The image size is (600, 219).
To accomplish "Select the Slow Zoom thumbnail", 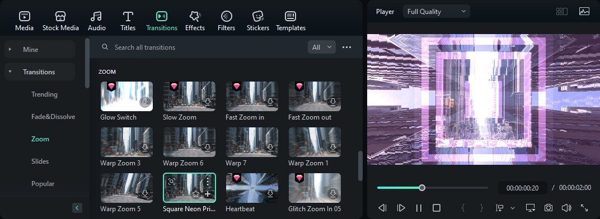I will [x=189, y=96].
